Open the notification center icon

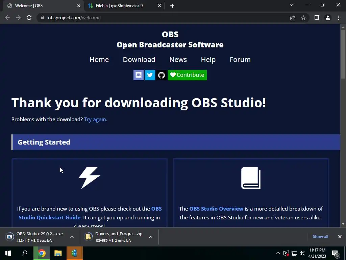tap(336, 253)
